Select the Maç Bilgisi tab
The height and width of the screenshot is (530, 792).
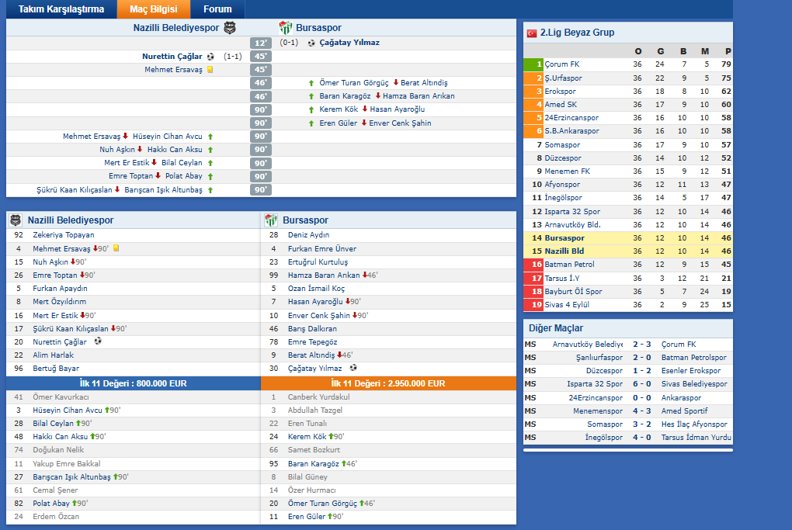tap(153, 9)
